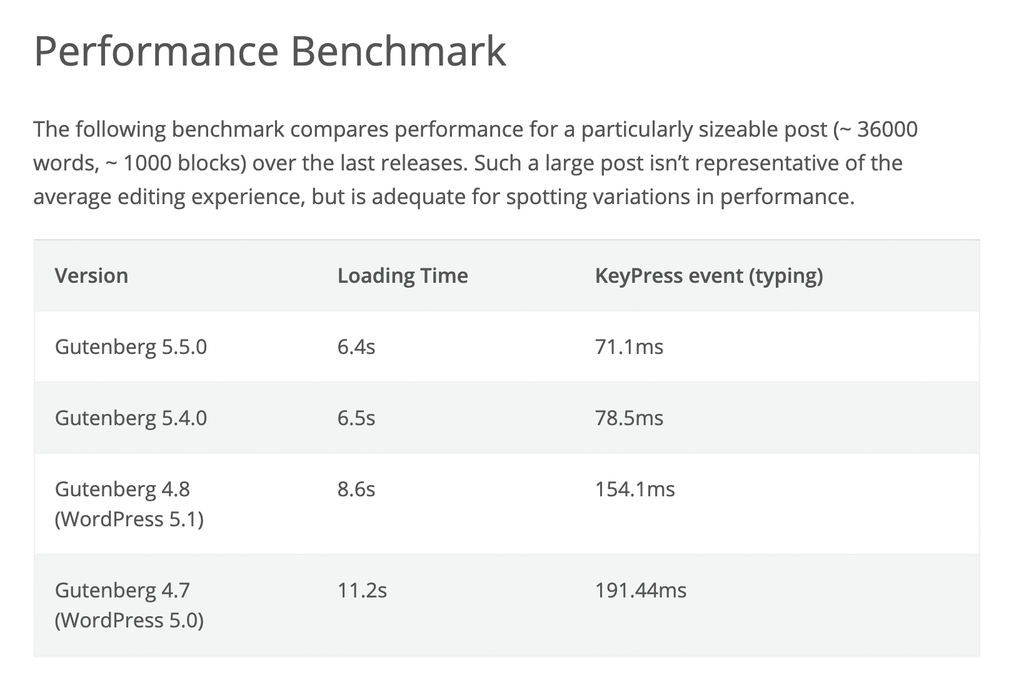Click the 154.1ms keypress value
The height and width of the screenshot is (678, 1009).
coord(635,489)
